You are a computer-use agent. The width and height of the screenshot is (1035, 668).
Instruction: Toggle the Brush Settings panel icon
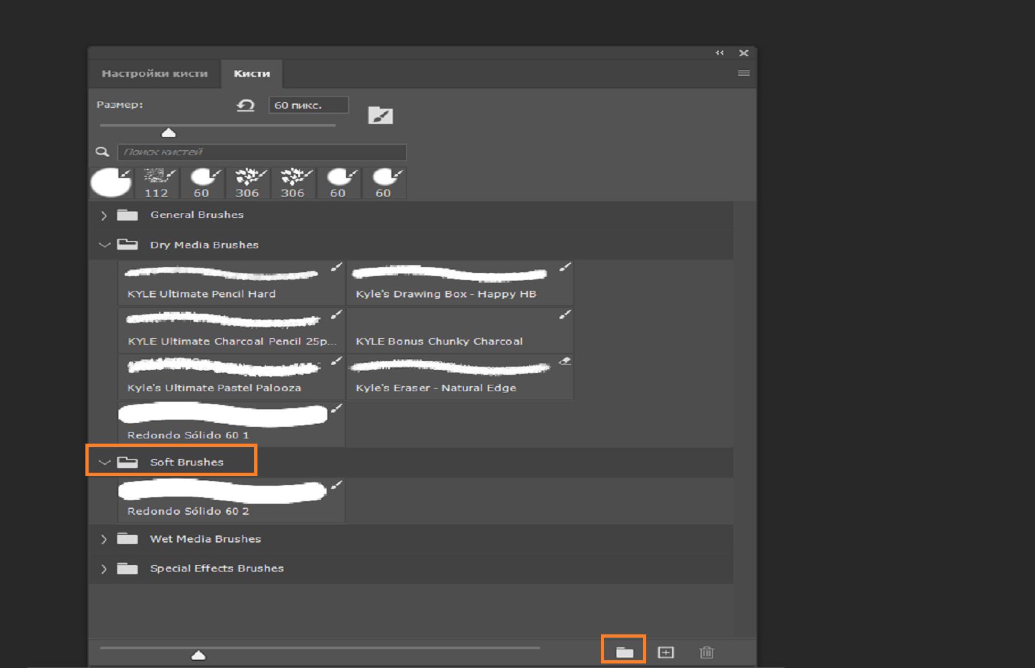[x=380, y=116]
